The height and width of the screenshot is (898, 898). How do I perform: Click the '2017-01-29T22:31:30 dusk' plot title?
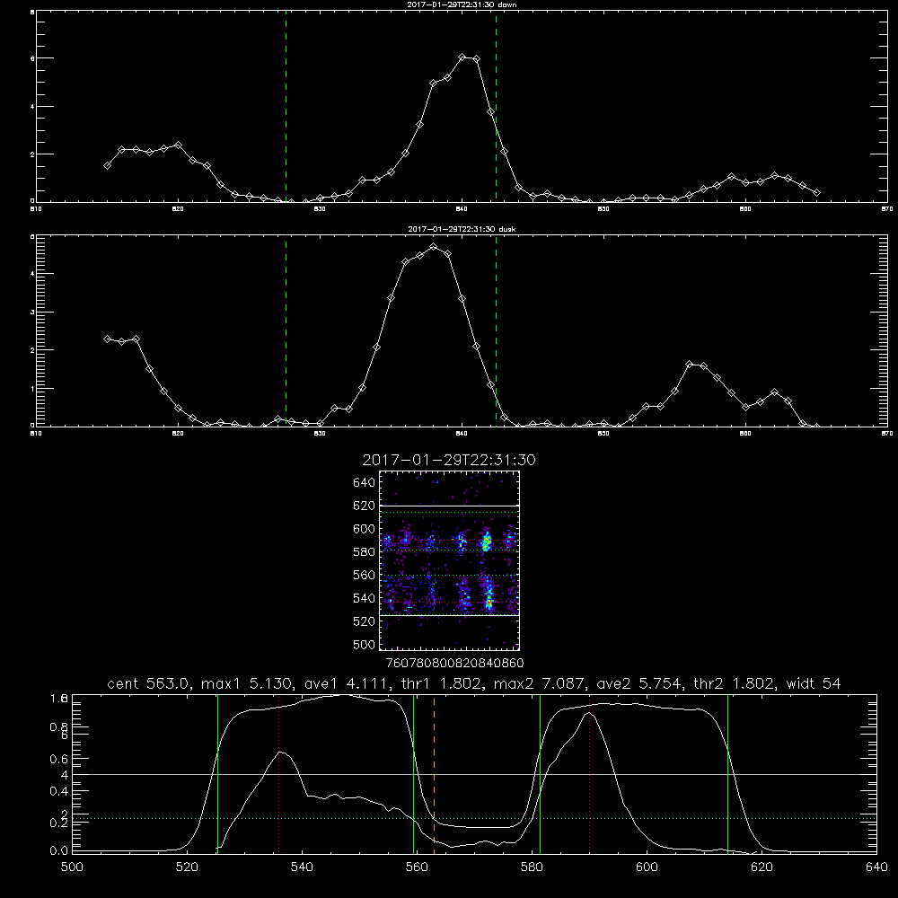462,229
